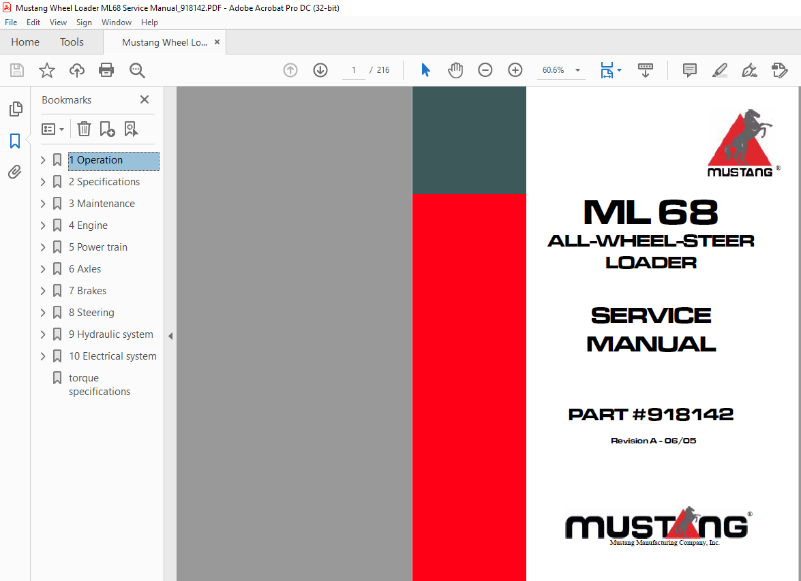This screenshot has width=801, height=581.
Task: Expand the 6 Axles bookmark
Action: pyautogui.click(x=43, y=269)
